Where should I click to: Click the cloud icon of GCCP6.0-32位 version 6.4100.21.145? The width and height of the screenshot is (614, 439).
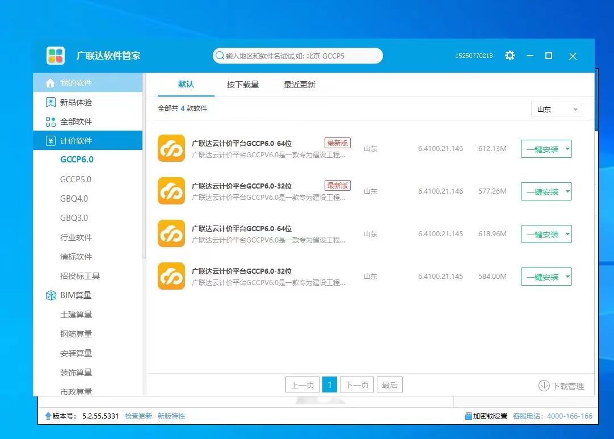click(171, 276)
